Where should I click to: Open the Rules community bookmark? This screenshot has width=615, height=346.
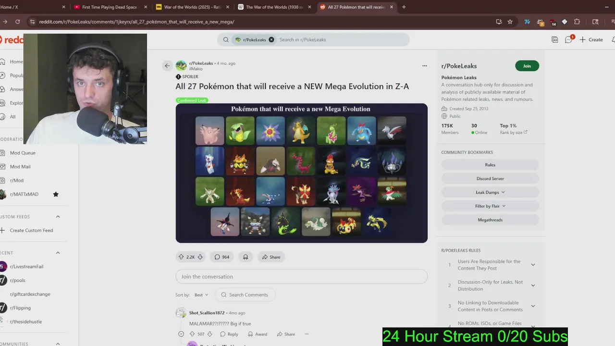(x=490, y=165)
